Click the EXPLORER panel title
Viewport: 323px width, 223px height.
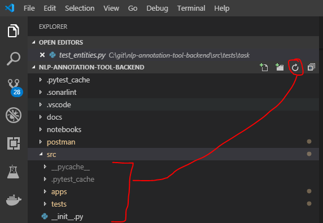[x=53, y=27]
